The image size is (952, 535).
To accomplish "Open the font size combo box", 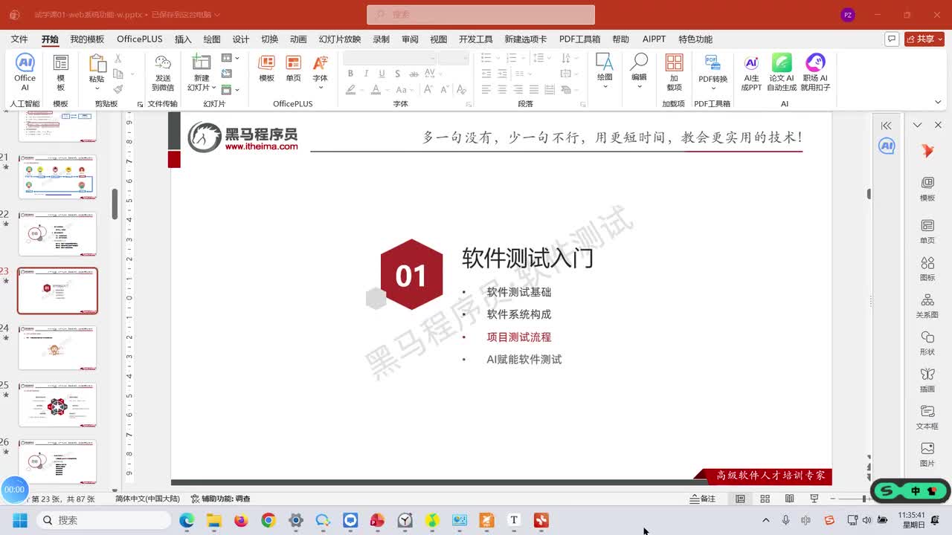I will [x=453, y=58].
